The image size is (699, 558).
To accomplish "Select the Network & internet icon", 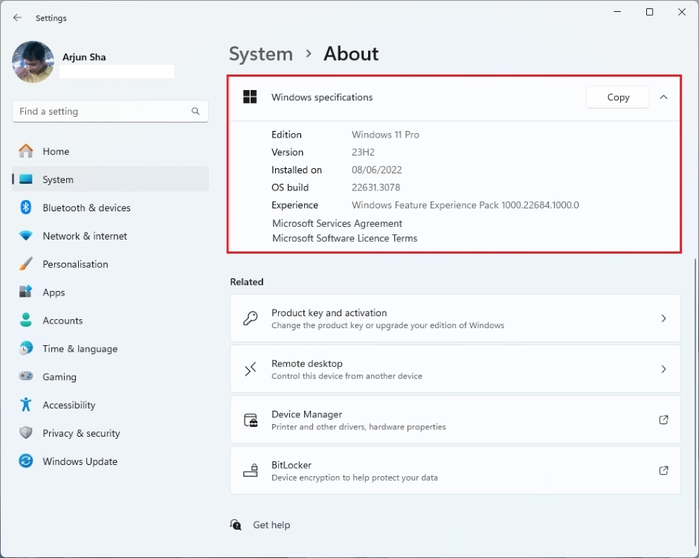I will (25, 236).
